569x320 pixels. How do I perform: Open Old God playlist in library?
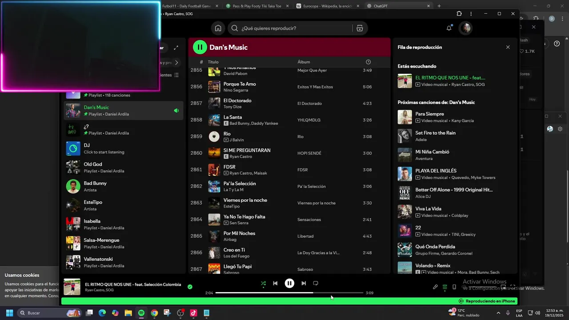tap(124, 168)
